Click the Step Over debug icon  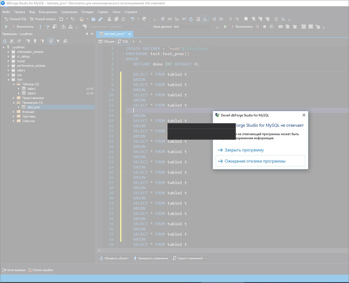click(47, 27)
